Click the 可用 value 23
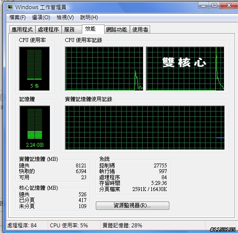238x233 pixels. point(84,177)
